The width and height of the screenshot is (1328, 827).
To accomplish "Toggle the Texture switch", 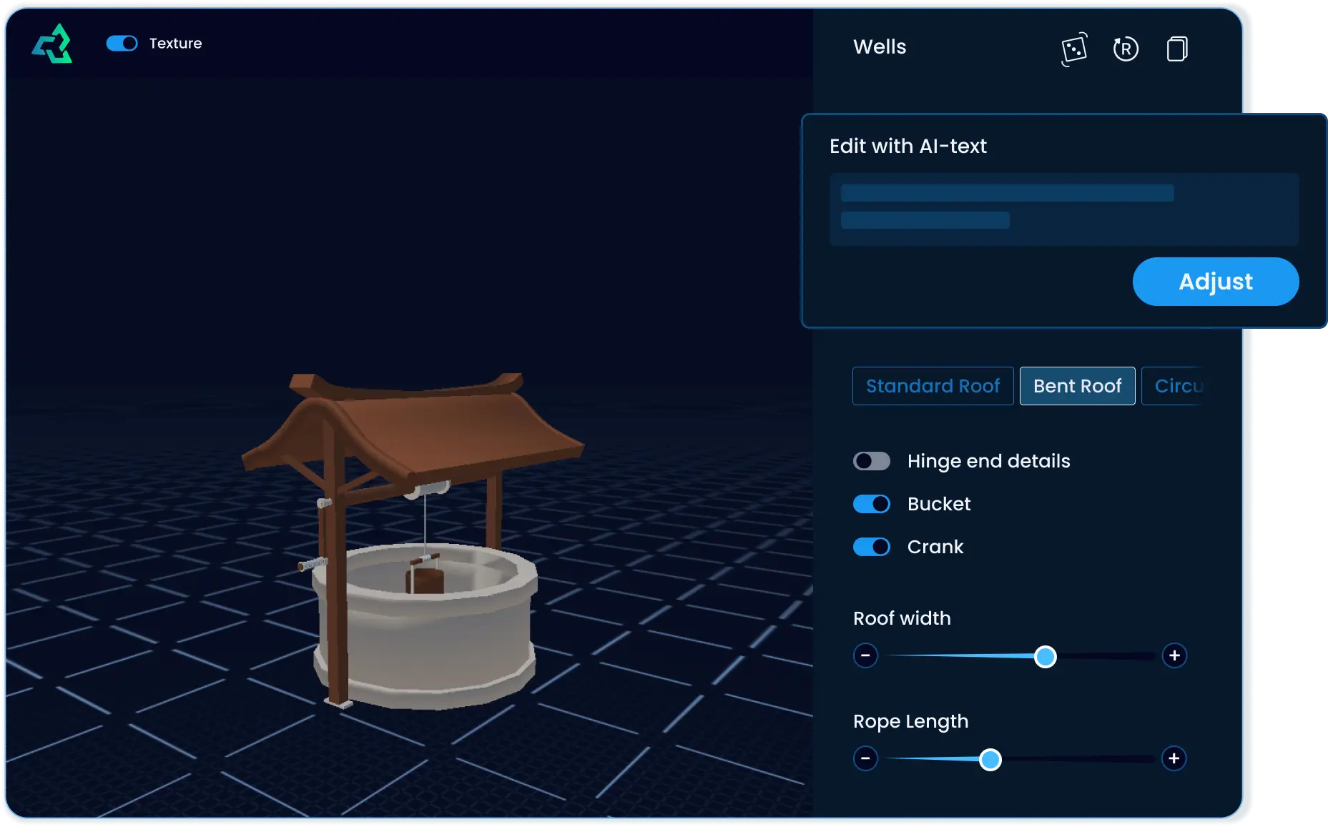I will [x=122, y=44].
